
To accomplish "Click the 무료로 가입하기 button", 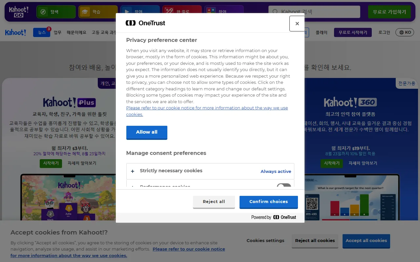I will pyautogui.click(x=389, y=12).
